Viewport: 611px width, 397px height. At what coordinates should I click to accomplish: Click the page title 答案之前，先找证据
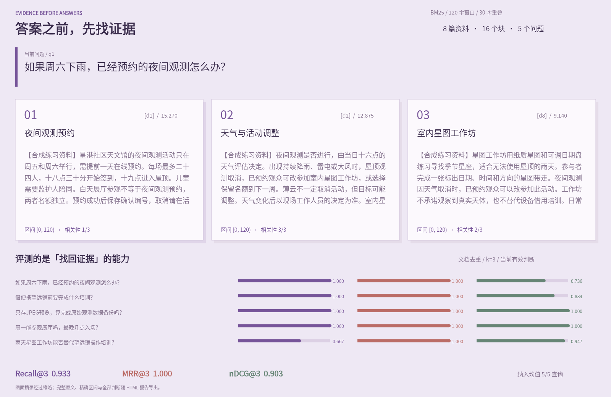point(75,29)
